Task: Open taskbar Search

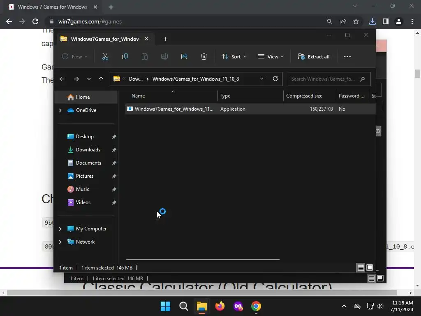Action: [184, 306]
